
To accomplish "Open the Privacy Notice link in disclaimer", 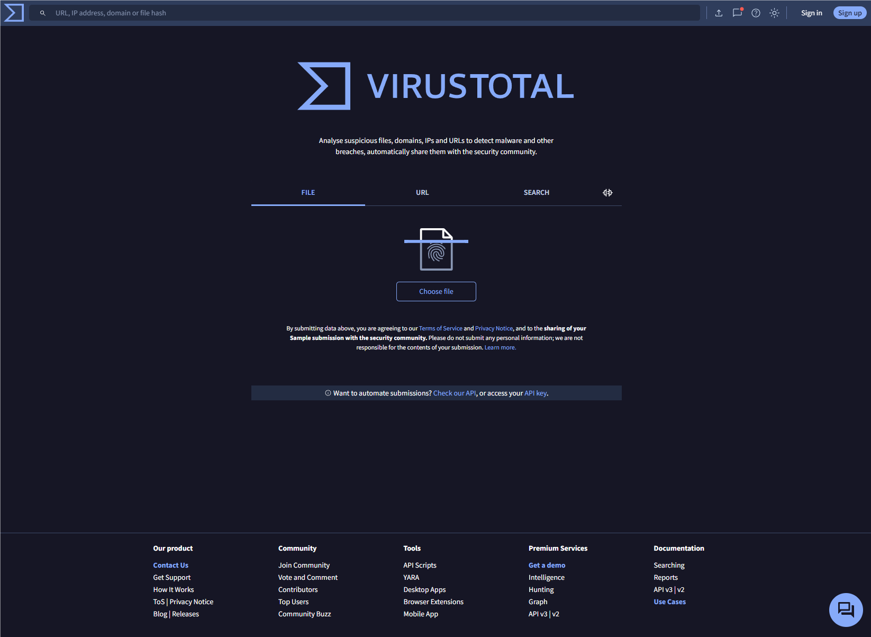I will 494,328.
